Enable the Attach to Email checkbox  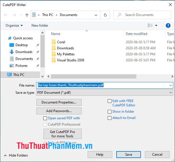109,118
